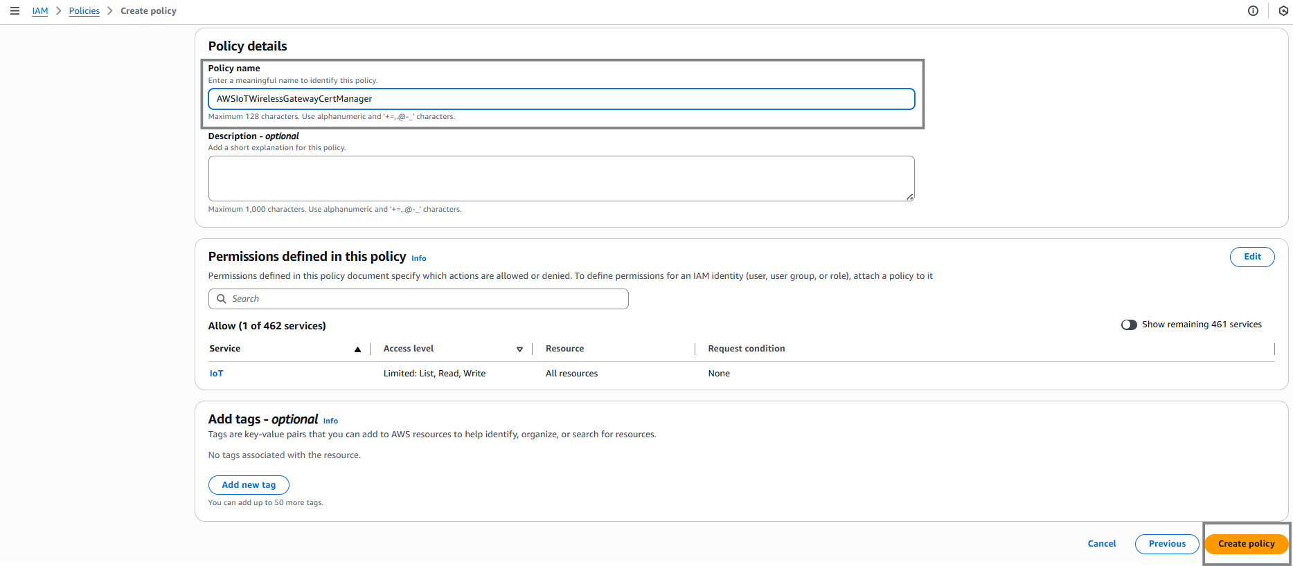Screen dimensions: 1293x566
Task: Click the description textarea resize handle
Action: (x=910, y=197)
